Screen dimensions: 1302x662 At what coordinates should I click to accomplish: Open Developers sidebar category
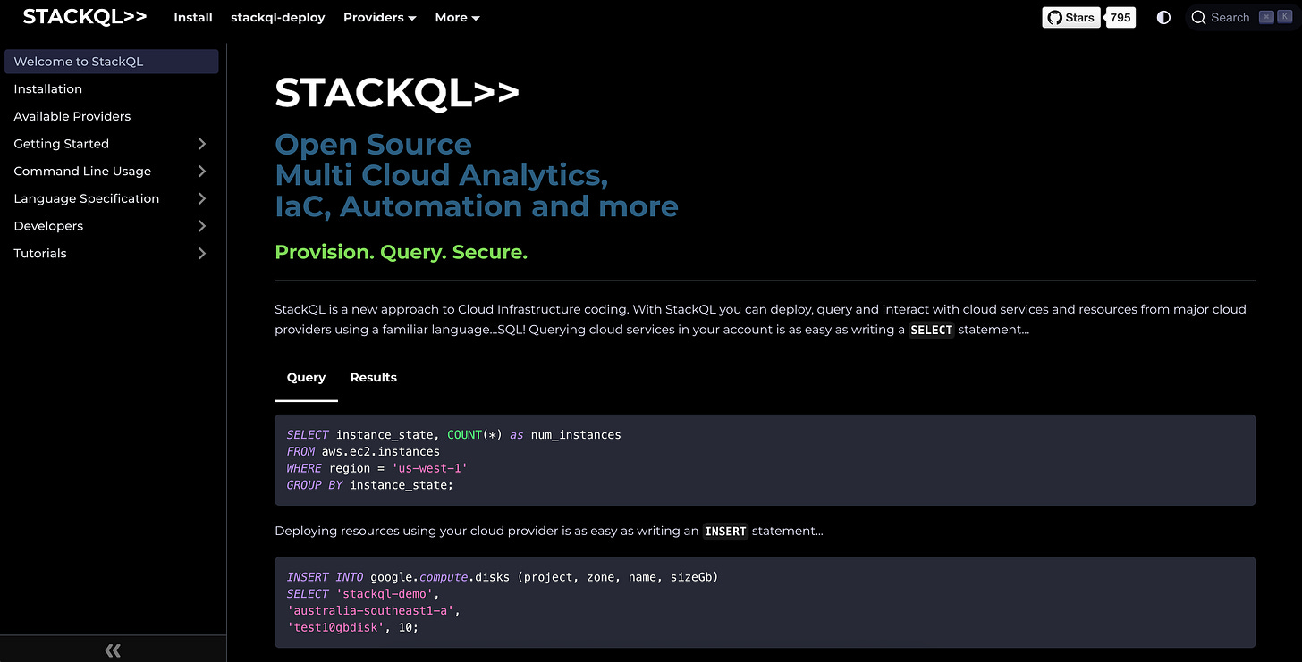(x=48, y=226)
